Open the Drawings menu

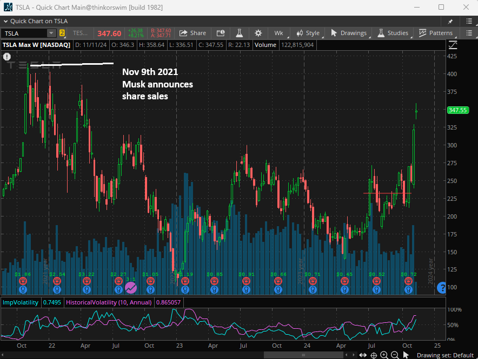point(349,33)
